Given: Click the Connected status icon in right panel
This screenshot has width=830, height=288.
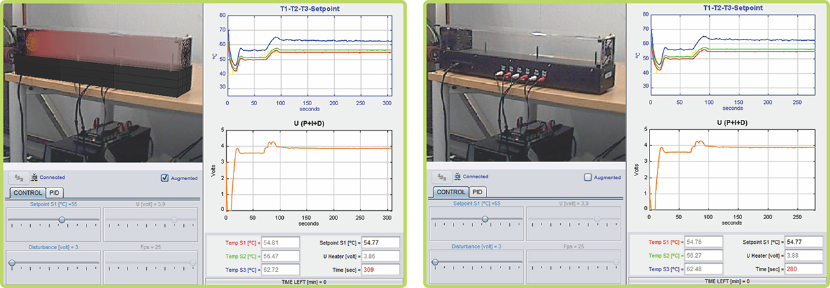Looking at the screenshot, I should pyautogui.click(x=458, y=177).
